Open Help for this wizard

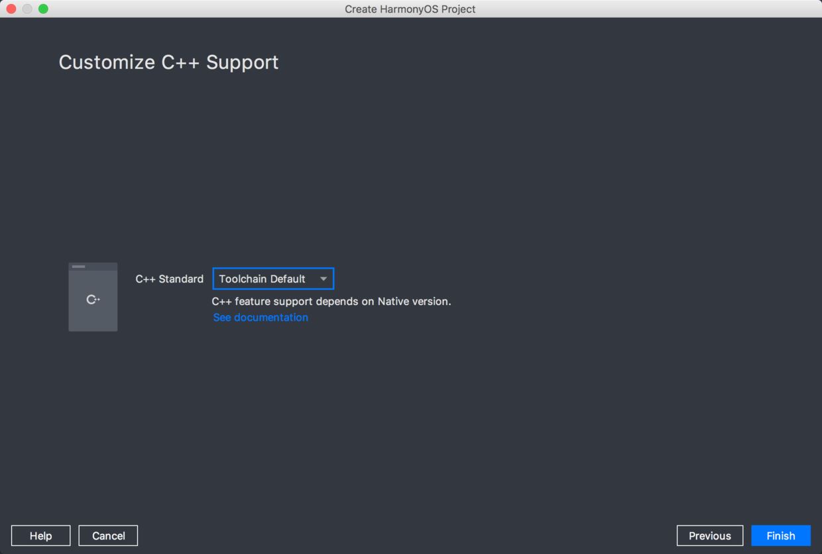click(40, 535)
